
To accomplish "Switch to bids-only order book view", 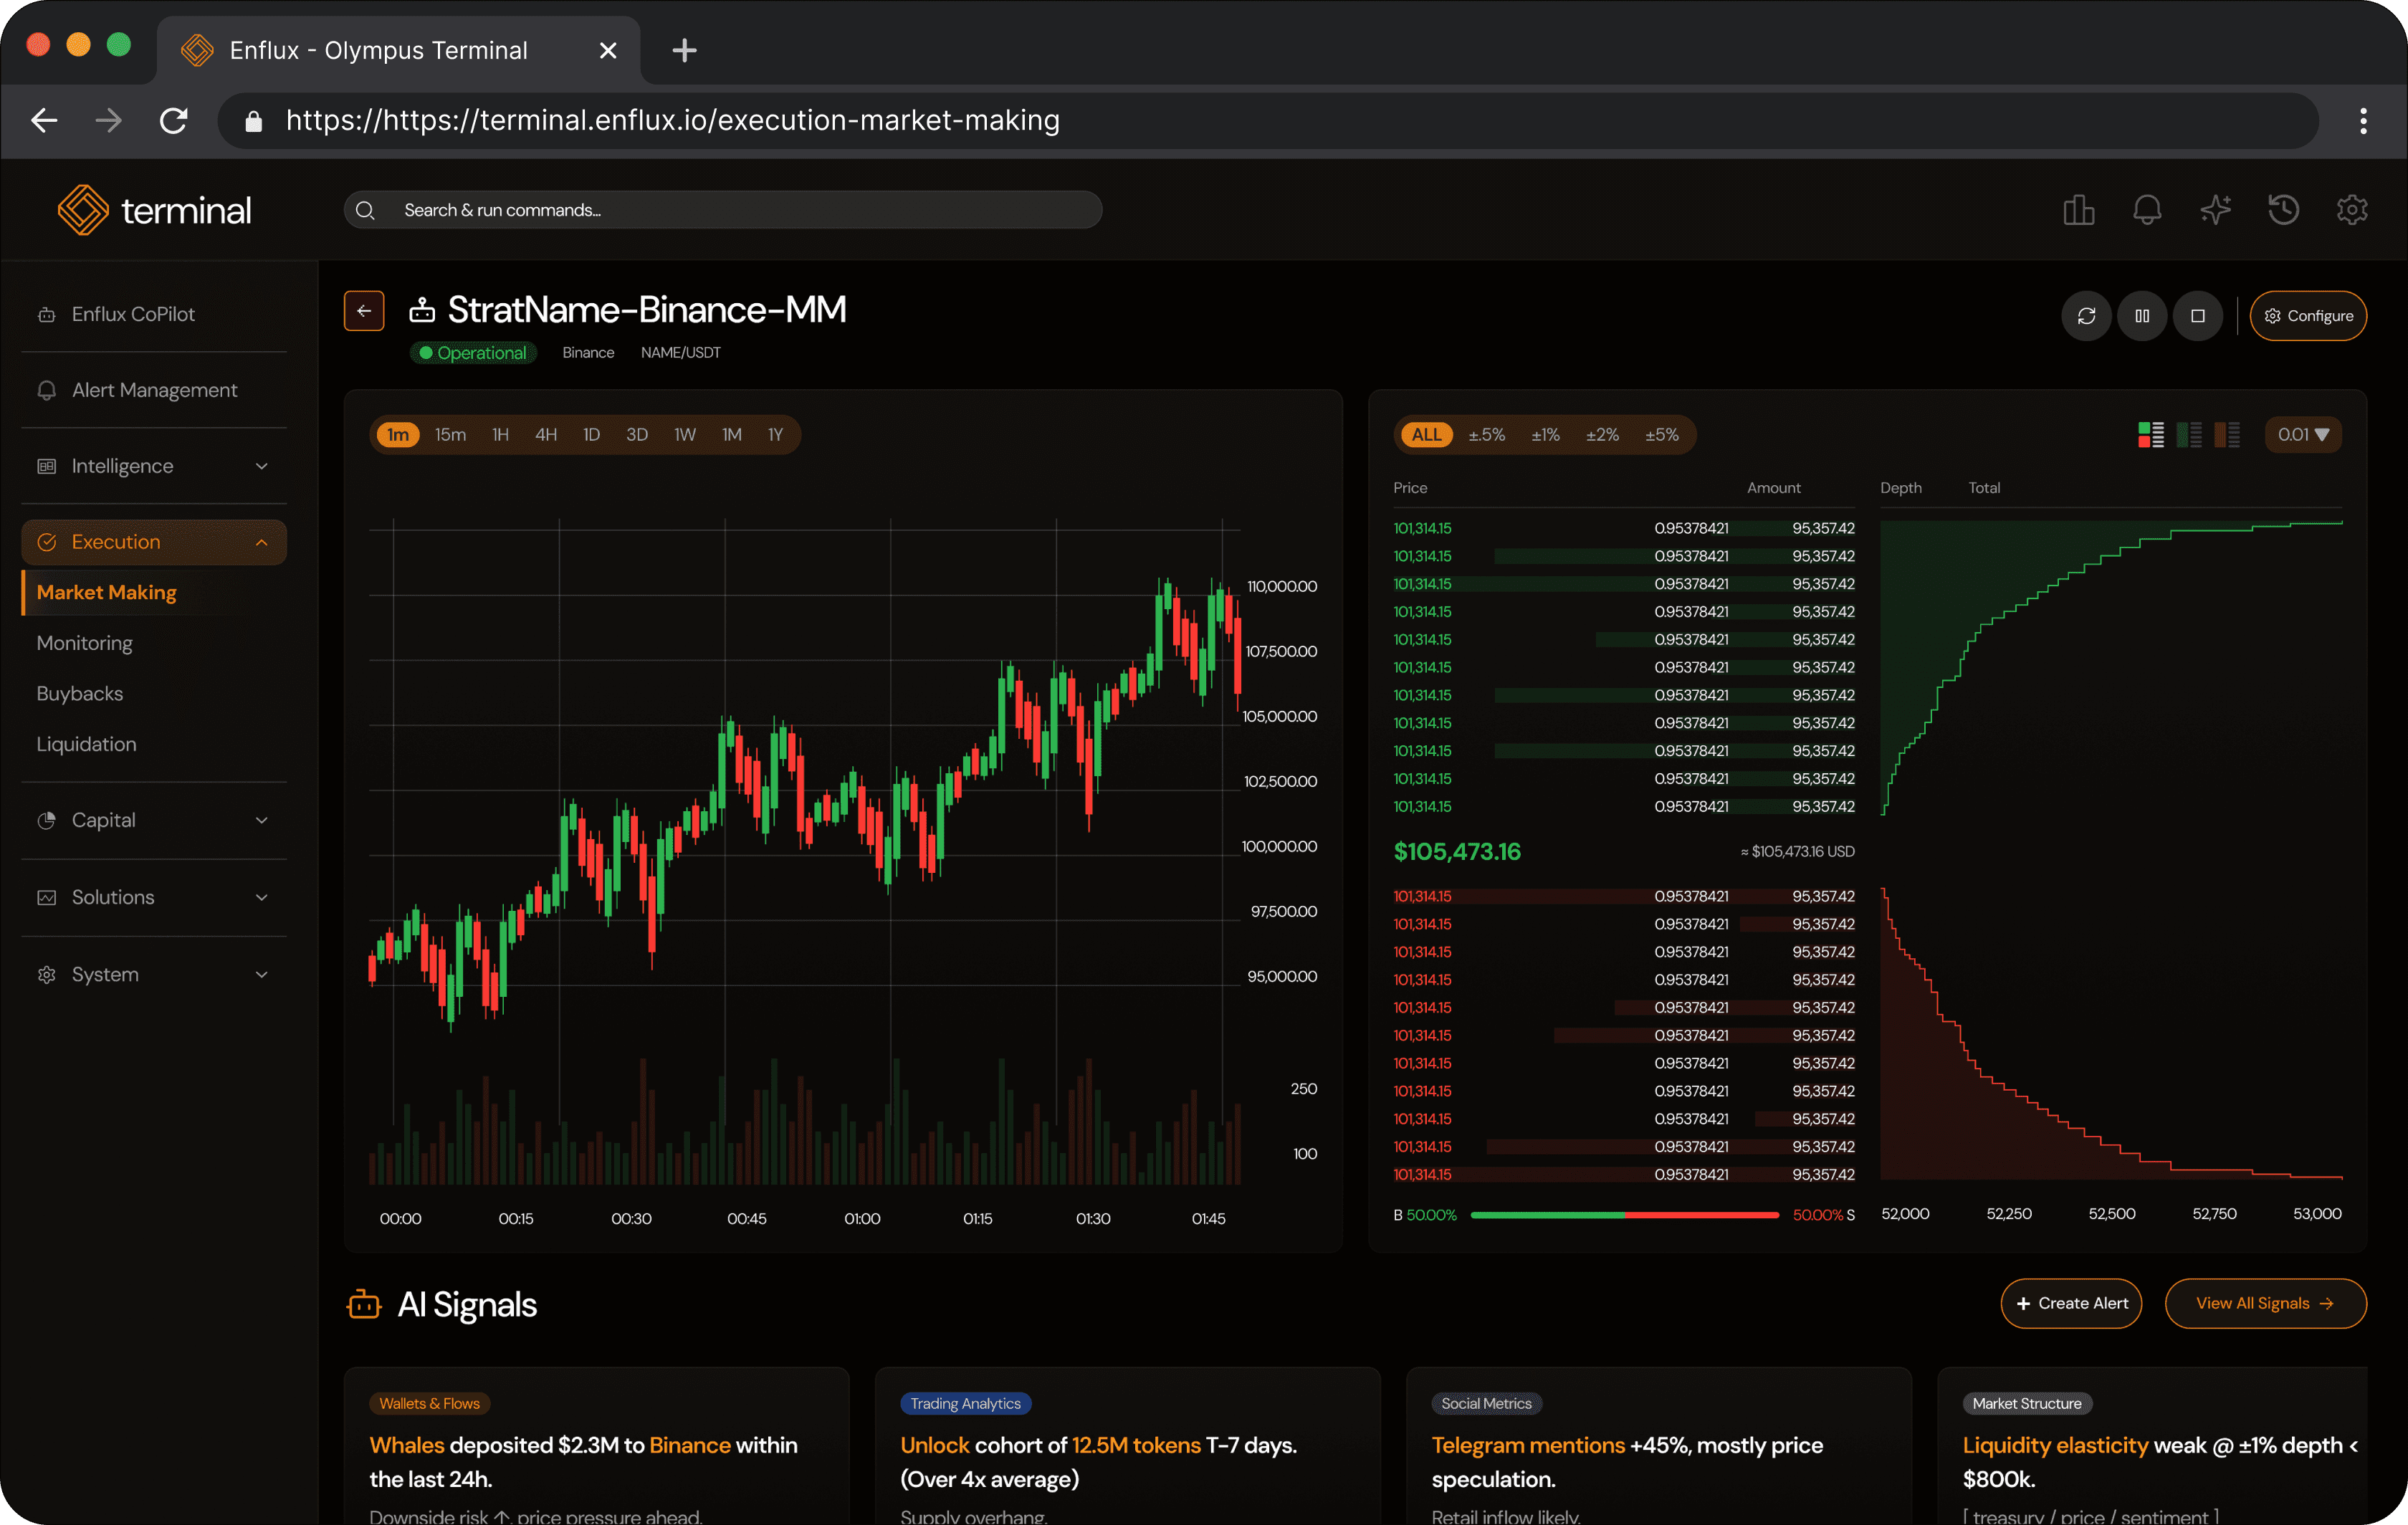I will (2189, 435).
